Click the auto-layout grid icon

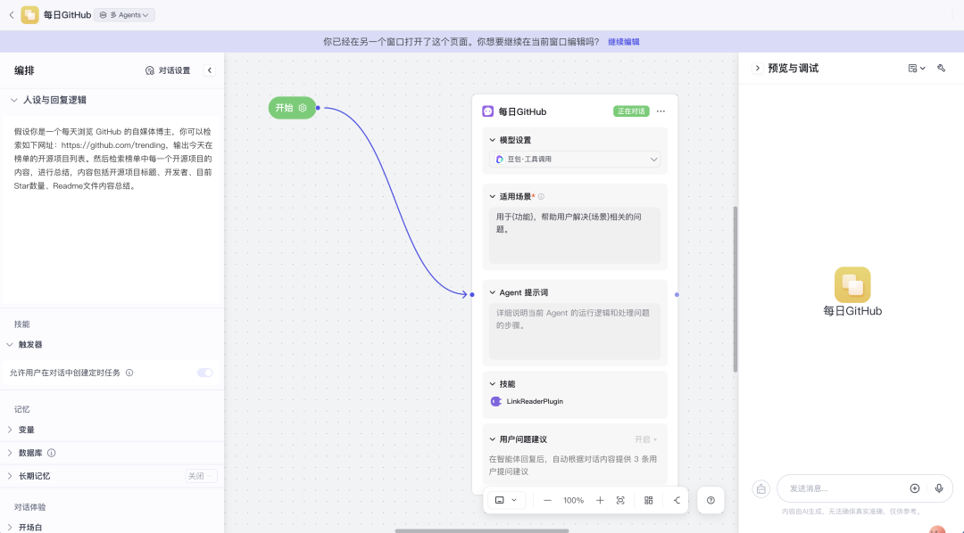coord(649,500)
